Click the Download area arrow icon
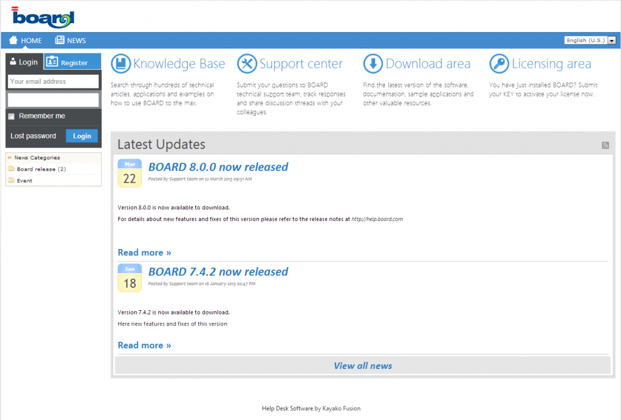The height and width of the screenshot is (420, 621). click(x=373, y=63)
